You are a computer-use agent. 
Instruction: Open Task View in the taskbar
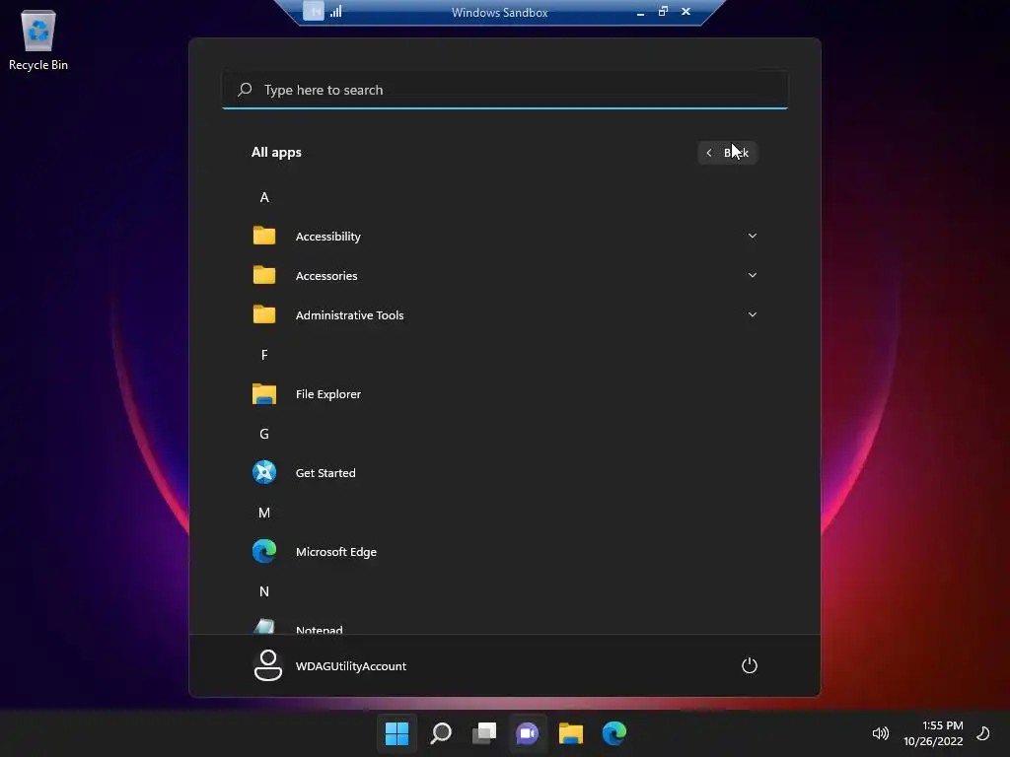[484, 733]
